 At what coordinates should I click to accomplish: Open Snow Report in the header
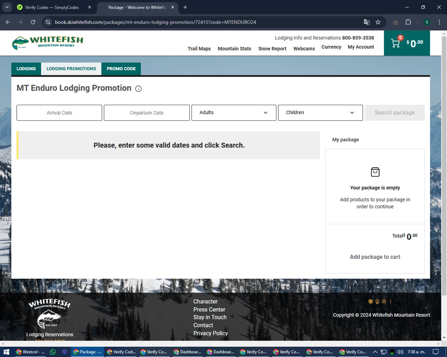click(x=272, y=48)
